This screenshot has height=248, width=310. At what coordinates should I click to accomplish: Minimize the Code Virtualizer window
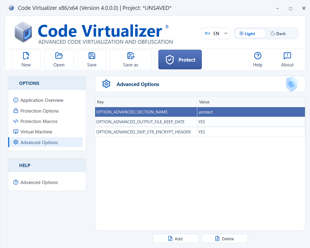click(x=278, y=8)
